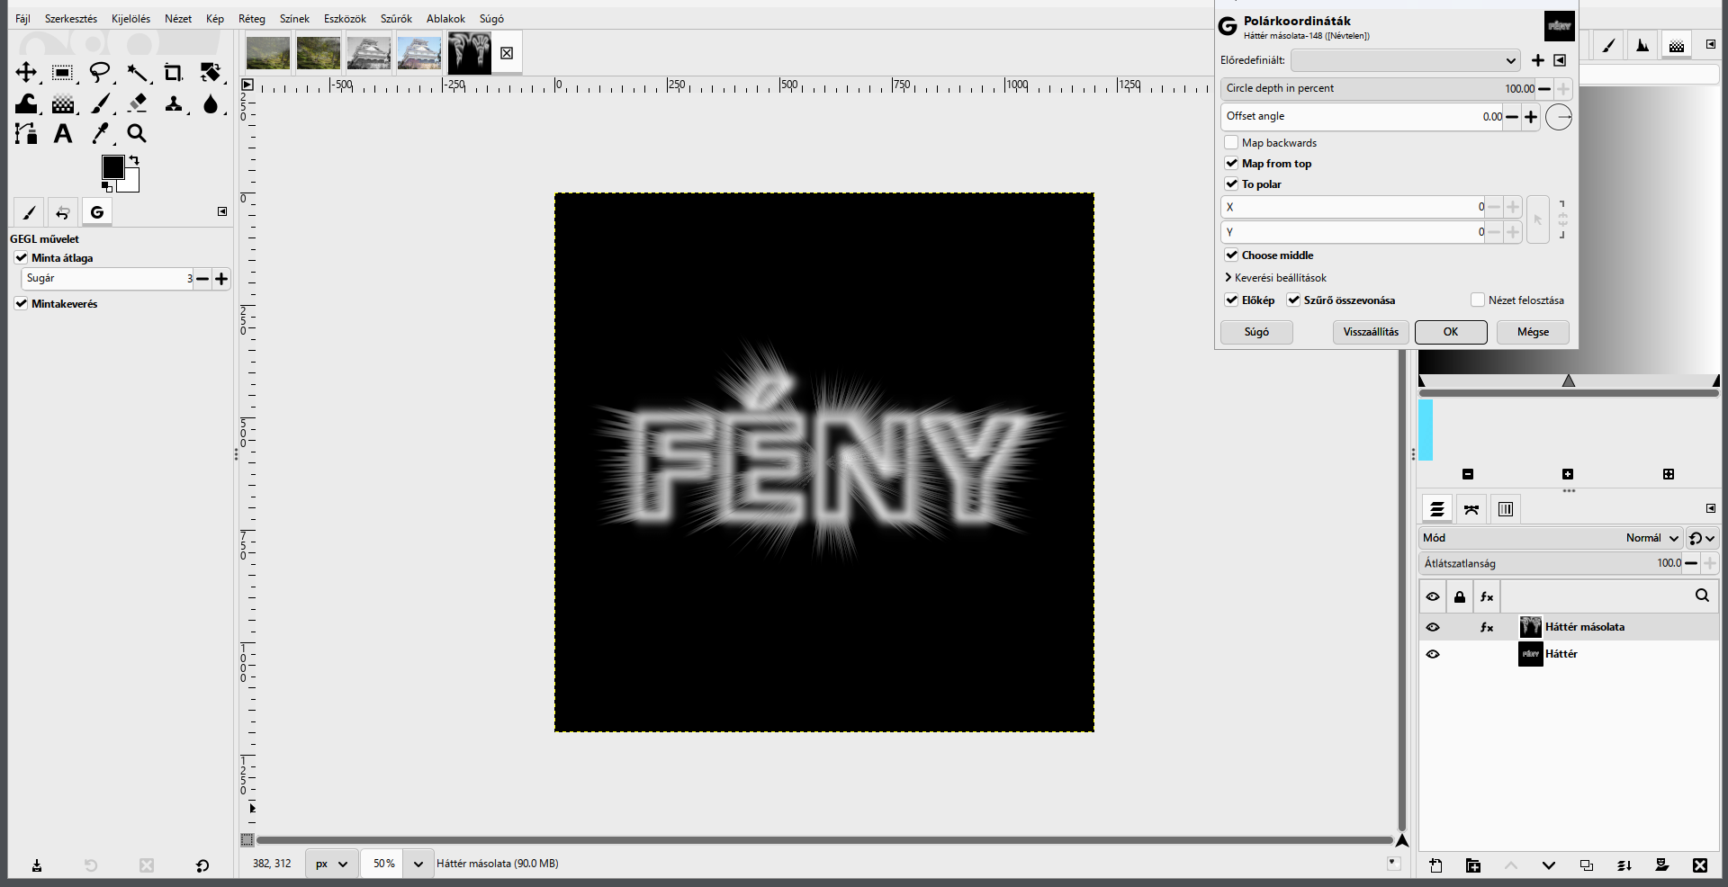Select the Crop tool
This screenshot has width=1728, height=887.
(174, 73)
